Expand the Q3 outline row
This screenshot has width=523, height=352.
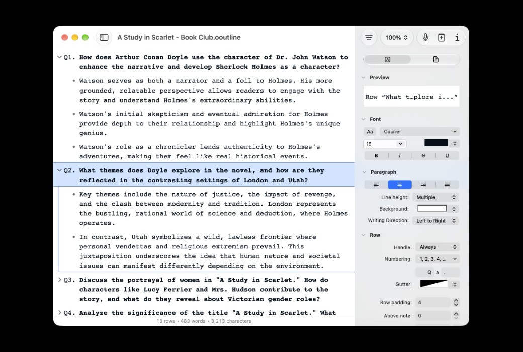[x=60, y=280]
